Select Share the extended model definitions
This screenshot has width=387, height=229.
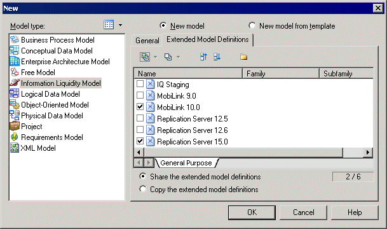click(142, 176)
